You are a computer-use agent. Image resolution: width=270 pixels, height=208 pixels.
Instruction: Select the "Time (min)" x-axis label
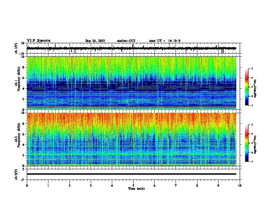click(x=136, y=189)
